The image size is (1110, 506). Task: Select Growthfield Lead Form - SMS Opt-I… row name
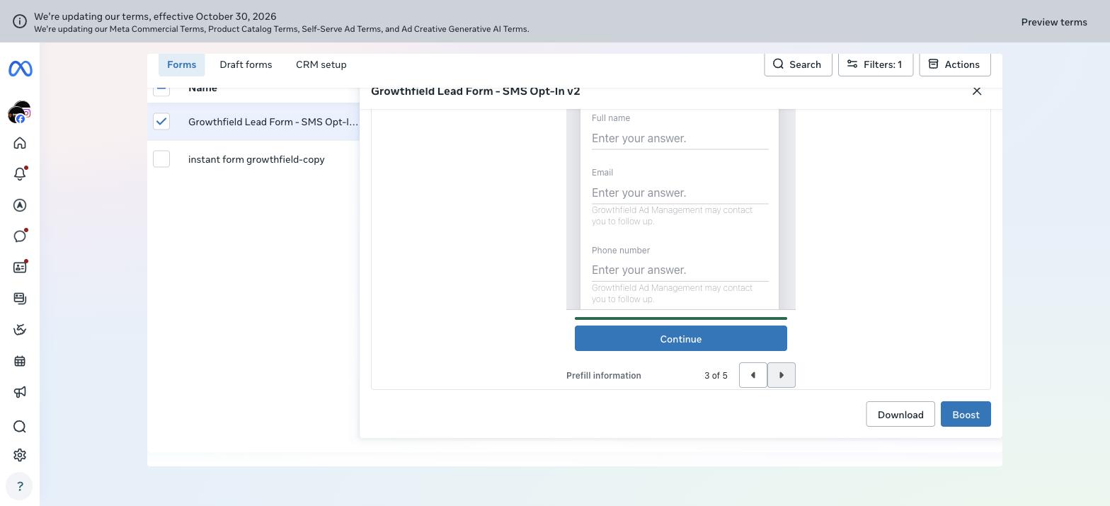point(273,122)
